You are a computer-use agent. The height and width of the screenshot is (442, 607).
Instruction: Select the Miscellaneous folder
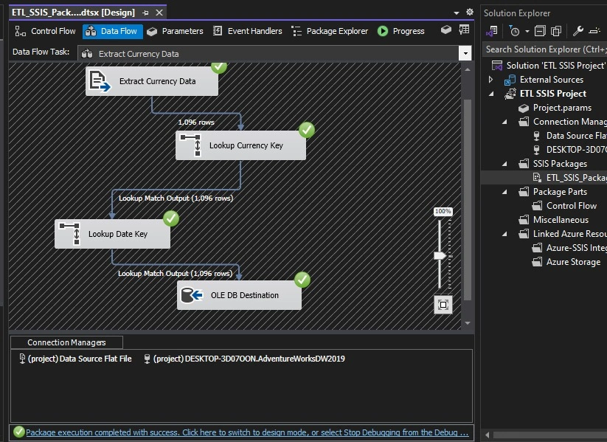click(x=554, y=220)
